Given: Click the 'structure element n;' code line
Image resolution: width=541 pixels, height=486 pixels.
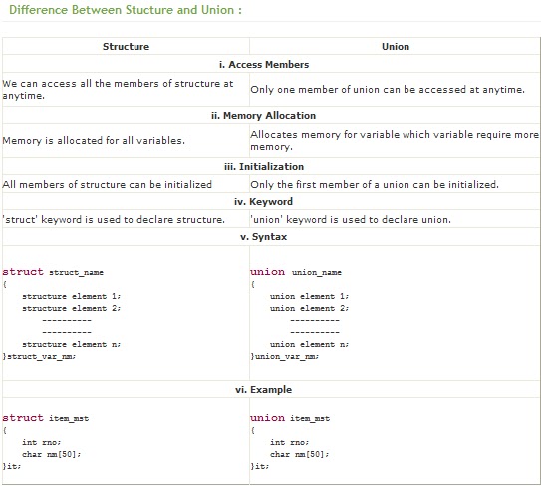Looking at the screenshot, I should (x=72, y=344).
